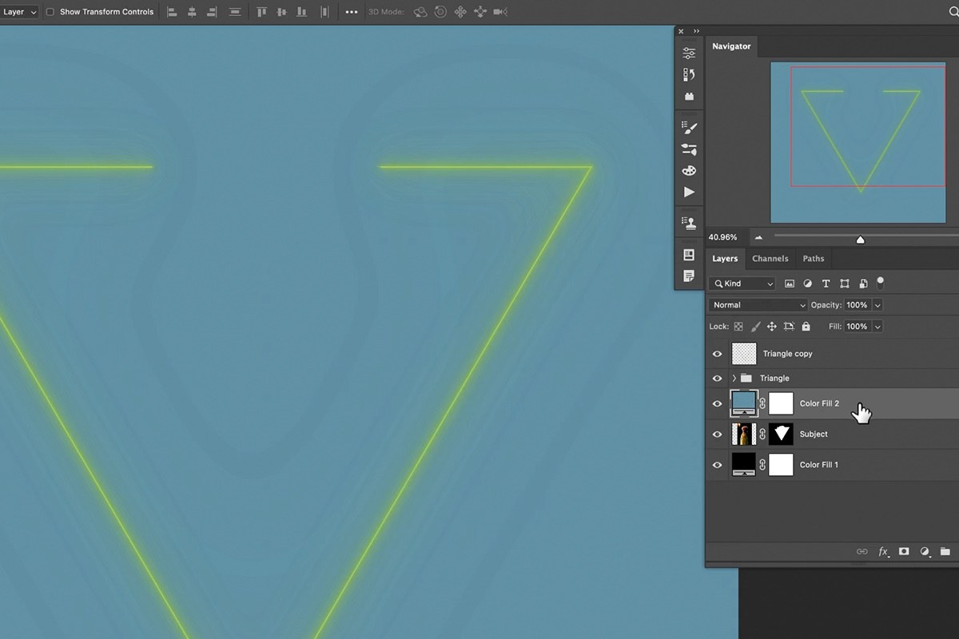The width and height of the screenshot is (959, 639).
Task: Open the Normal blend mode dropdown
Action: pyautogui.click(x=758, y=305)
